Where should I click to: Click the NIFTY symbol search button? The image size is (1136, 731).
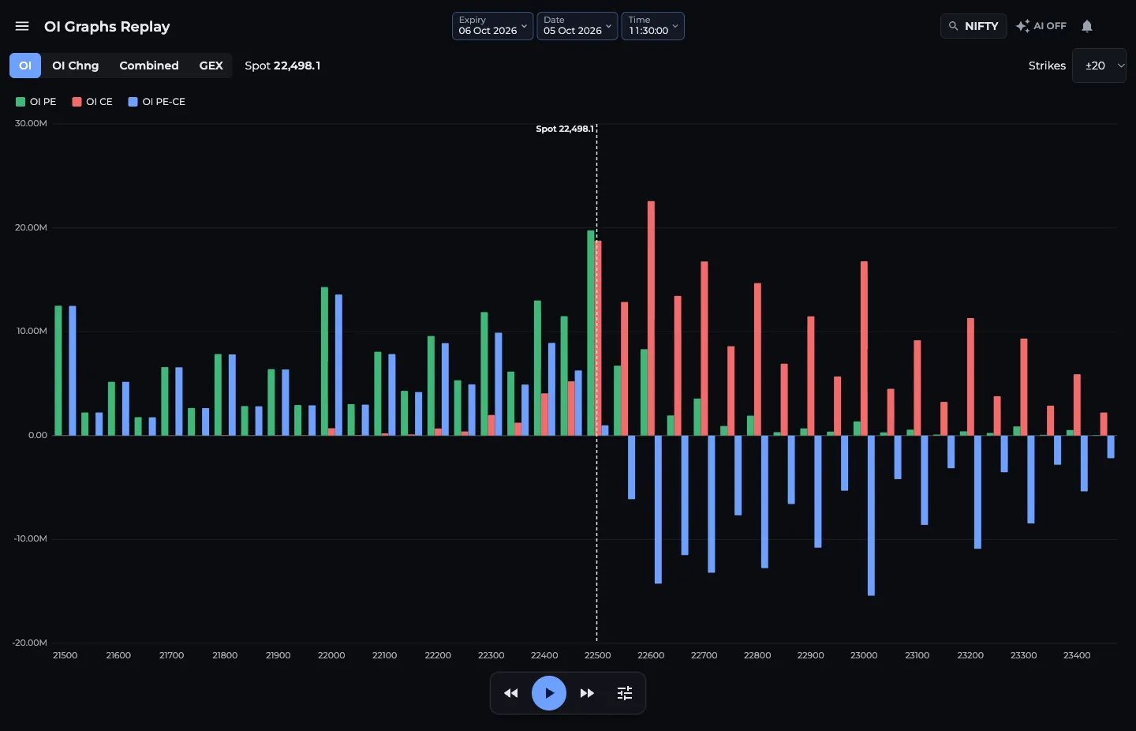[x=973, y=26]
